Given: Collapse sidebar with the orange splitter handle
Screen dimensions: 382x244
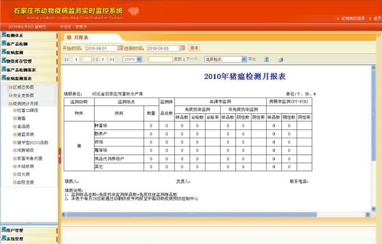Looking at the screenshot, I should 60,155.
